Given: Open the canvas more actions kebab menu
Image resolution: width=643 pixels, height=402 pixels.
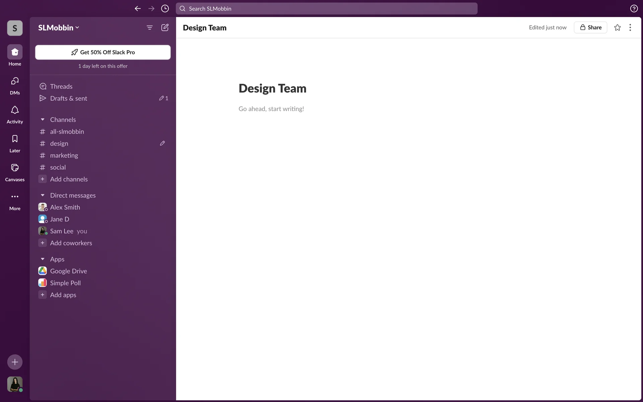Looking at the screenshot, I should (x=630, y=27).
